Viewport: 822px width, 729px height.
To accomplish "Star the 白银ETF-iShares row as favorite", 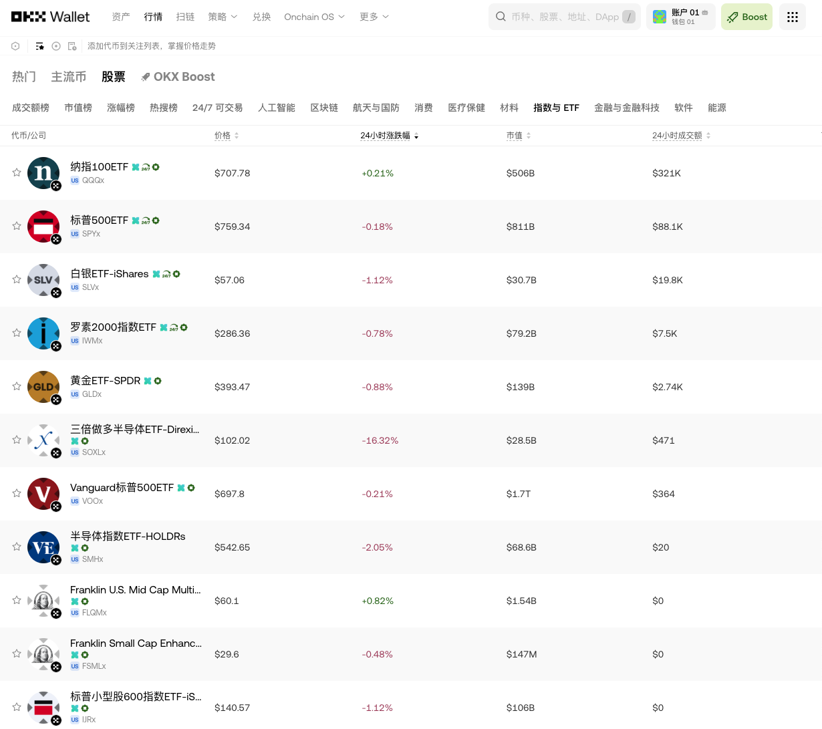I will point(17,279).
